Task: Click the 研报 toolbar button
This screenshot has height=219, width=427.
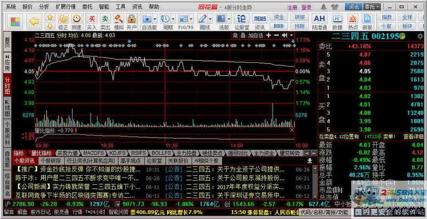Action: click(299, 17)
